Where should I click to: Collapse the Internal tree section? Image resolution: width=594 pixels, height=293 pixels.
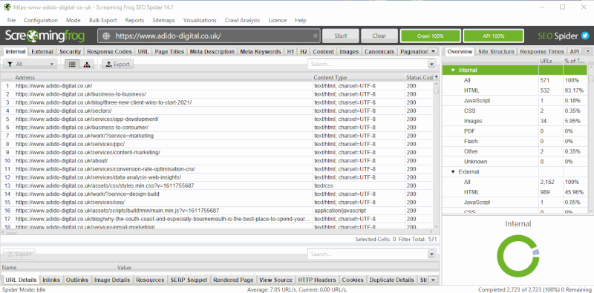pyautogui.click(x=453, y=70)
